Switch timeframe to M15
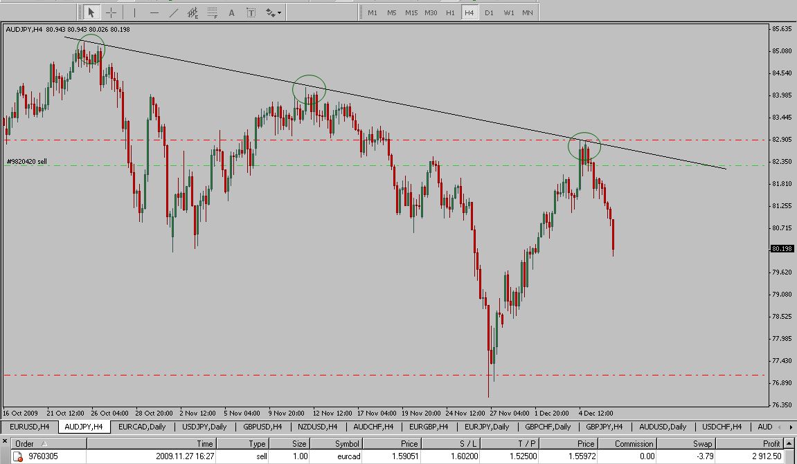797x464 pixels. click(411, 12)
